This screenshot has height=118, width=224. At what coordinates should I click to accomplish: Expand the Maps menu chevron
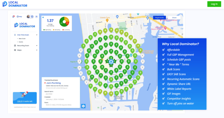click(37, 50)
